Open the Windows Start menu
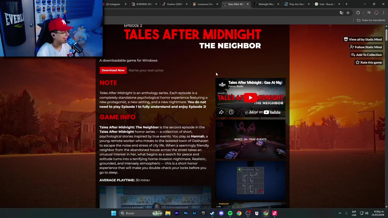 (113, 213)
